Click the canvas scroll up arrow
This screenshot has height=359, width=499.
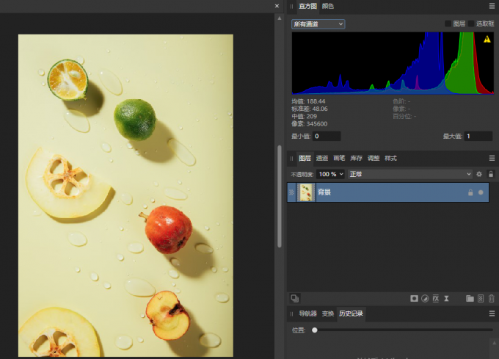280,18
